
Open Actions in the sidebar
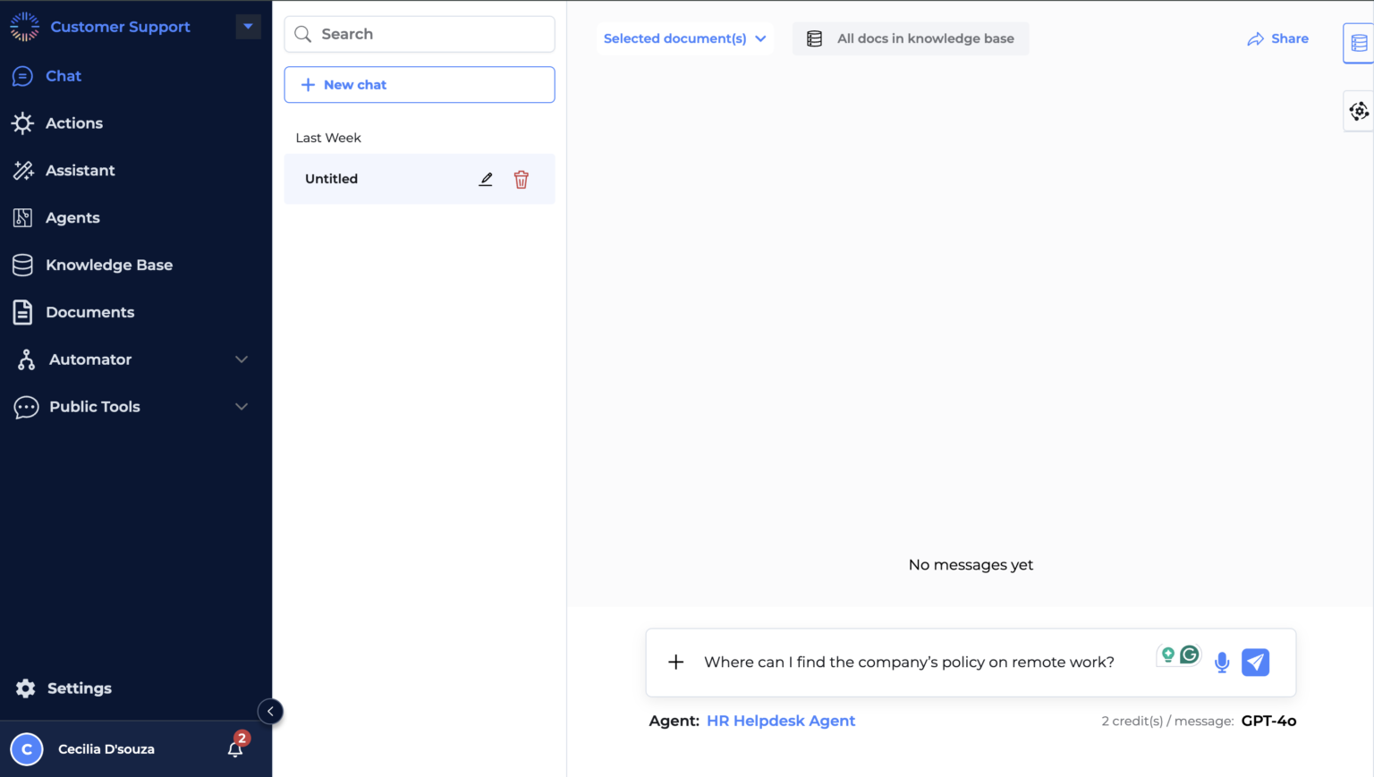74,123
